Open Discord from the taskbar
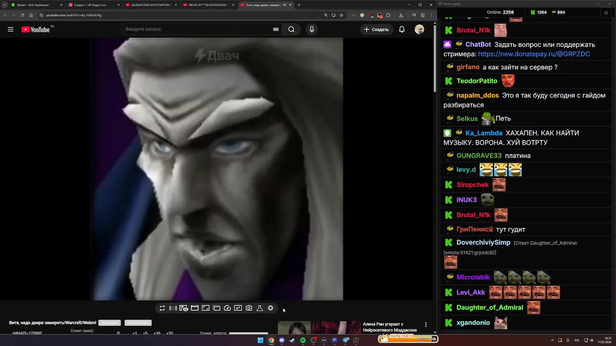Viewport: 616px width, 346px height. click(x=282, y=340)
